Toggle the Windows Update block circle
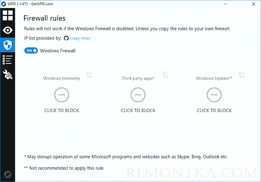 214,94
